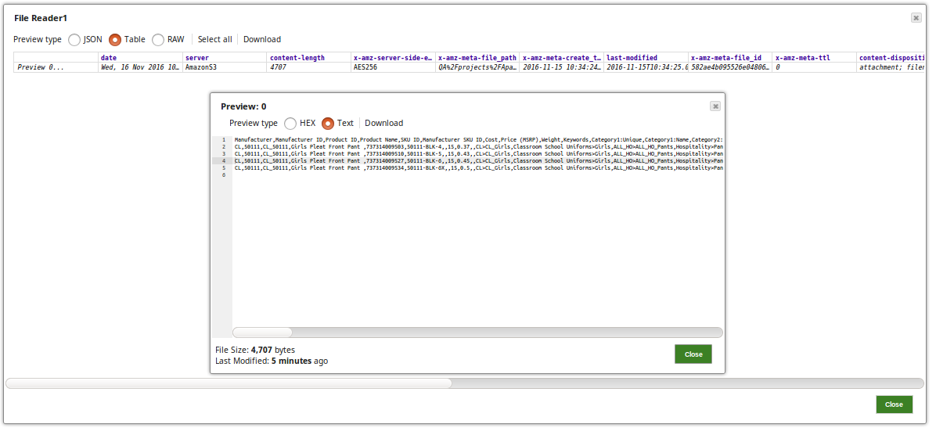Click Download in File Reader1 toolbar
The width and height of the screenshot is (936, 435).
262,39
